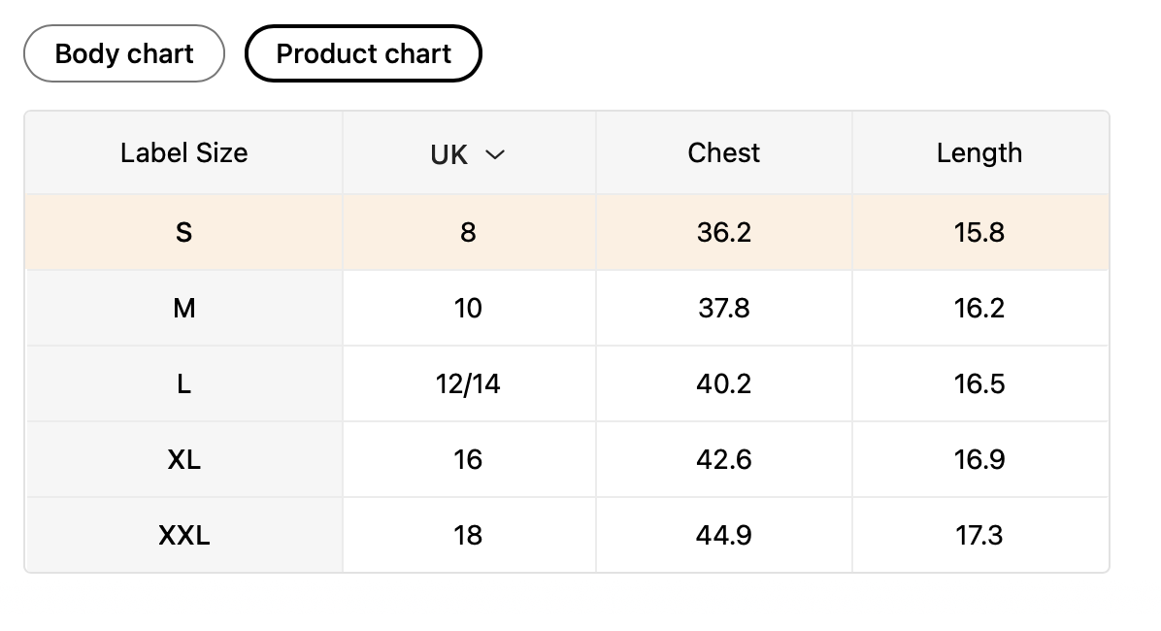This screenshot has height=631, width=1161.
Task: Select the Product chart tab
Action: pyautogui.click(x=363, y=53)
